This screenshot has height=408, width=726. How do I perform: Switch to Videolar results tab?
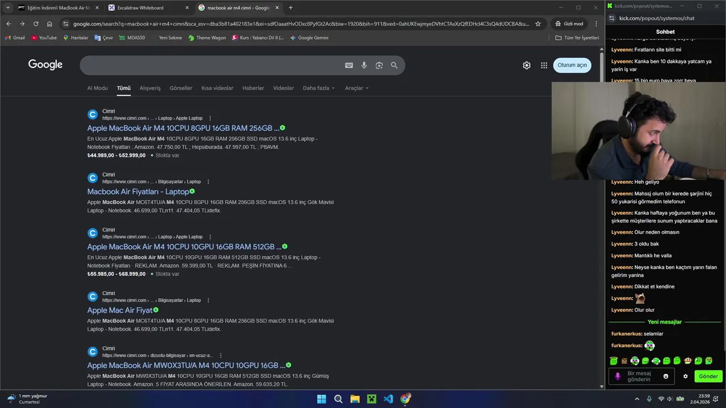(x=284, y=88)
